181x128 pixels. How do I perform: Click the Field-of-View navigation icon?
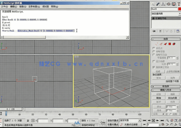[167, 125]
